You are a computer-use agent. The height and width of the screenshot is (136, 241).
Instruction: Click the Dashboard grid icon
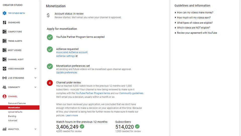pyautogui.click(x=5, y=22)
